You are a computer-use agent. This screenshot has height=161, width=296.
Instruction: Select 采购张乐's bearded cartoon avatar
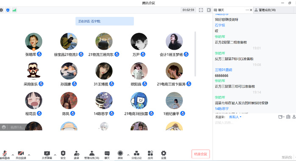pyautogui.click(x=33, y=71)
